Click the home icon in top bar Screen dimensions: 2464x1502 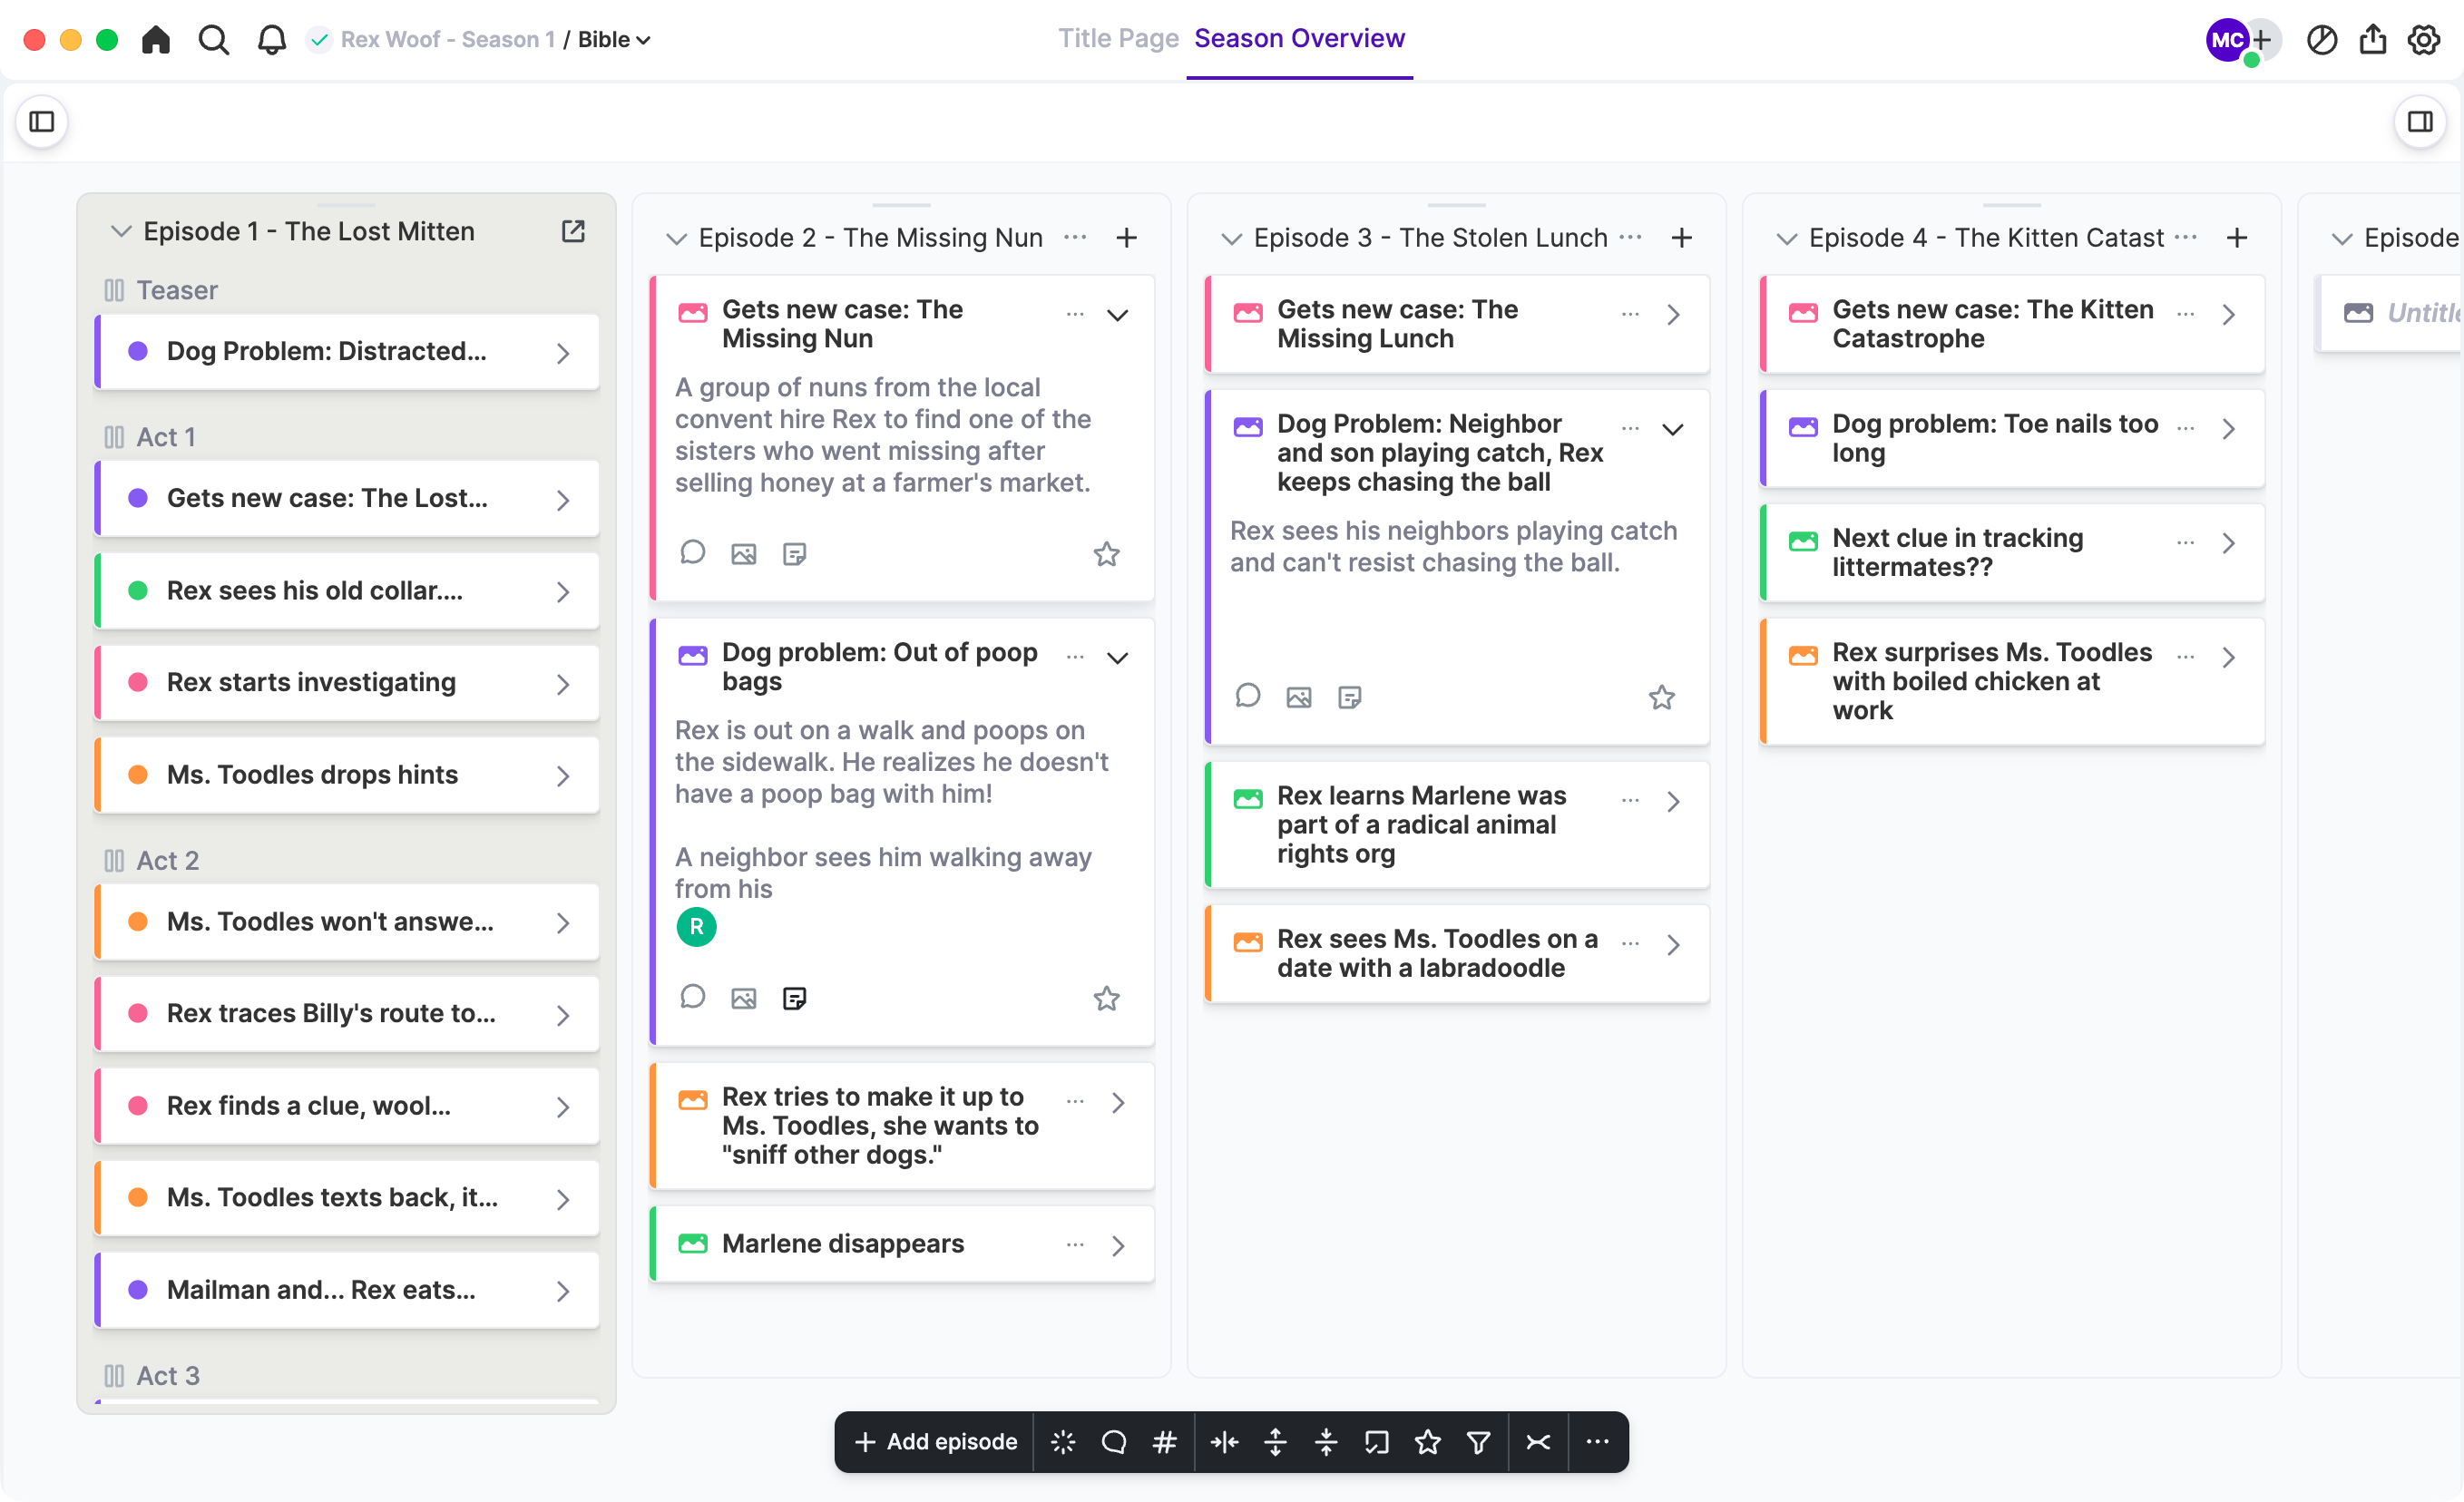(156, 39)
